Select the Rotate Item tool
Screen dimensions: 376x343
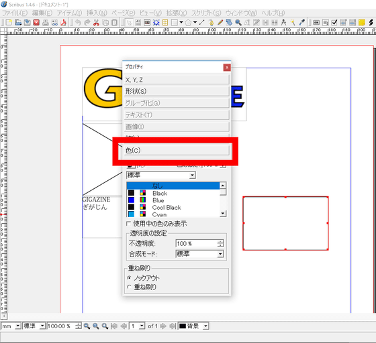(x=229, y=23)
